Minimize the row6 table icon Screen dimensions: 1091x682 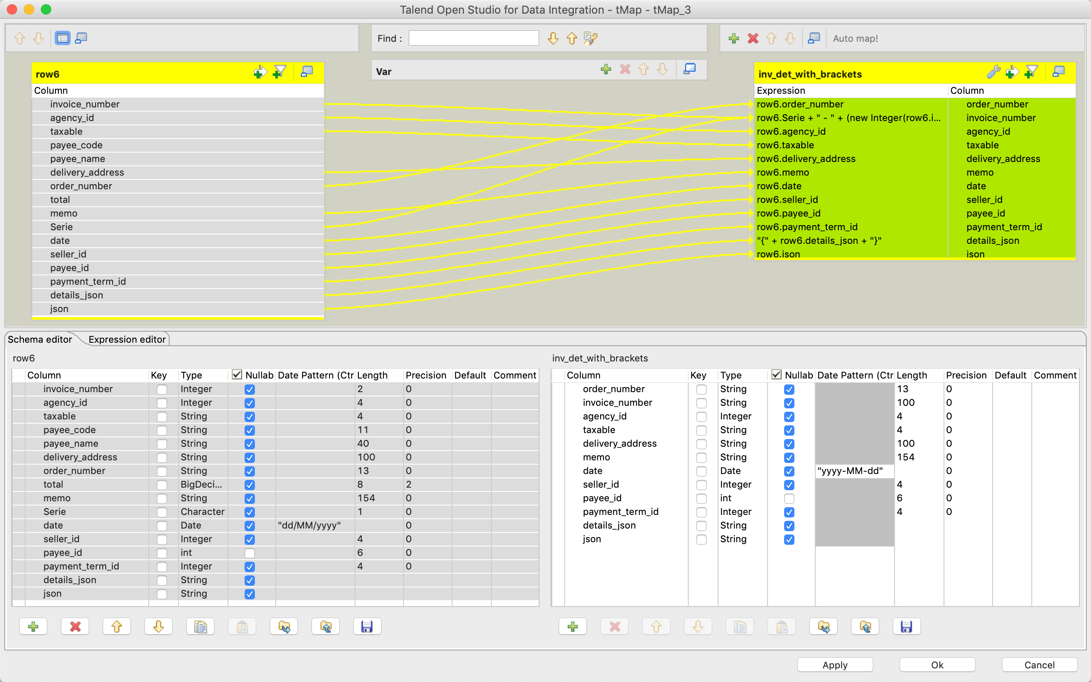pos(307,72)
